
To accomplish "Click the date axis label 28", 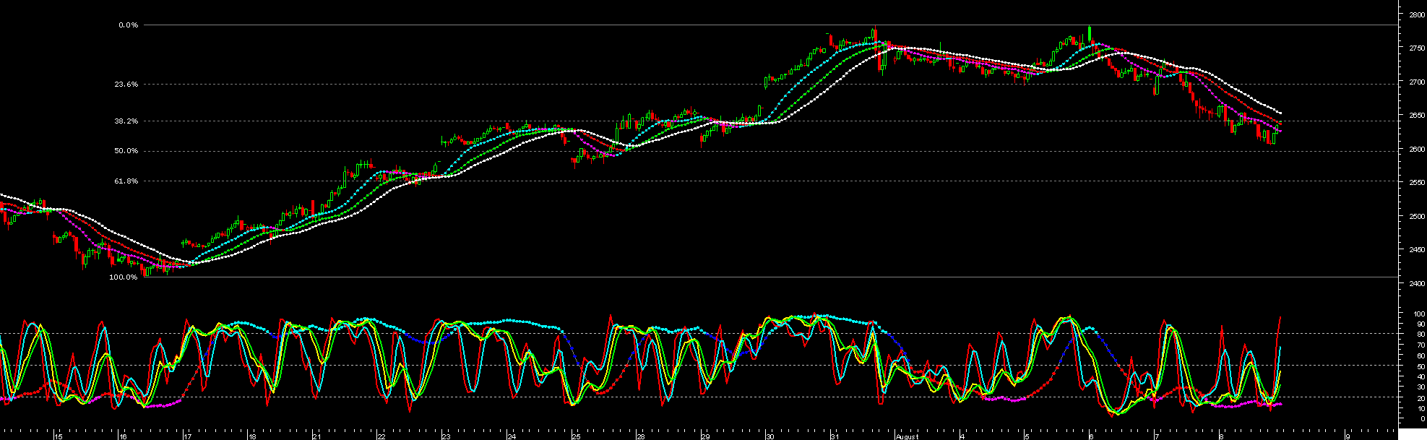I will point(640,436).
